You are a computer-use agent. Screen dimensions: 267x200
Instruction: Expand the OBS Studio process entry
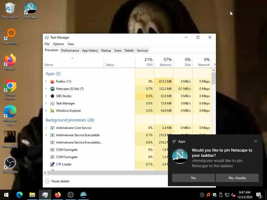pos(46,96)
